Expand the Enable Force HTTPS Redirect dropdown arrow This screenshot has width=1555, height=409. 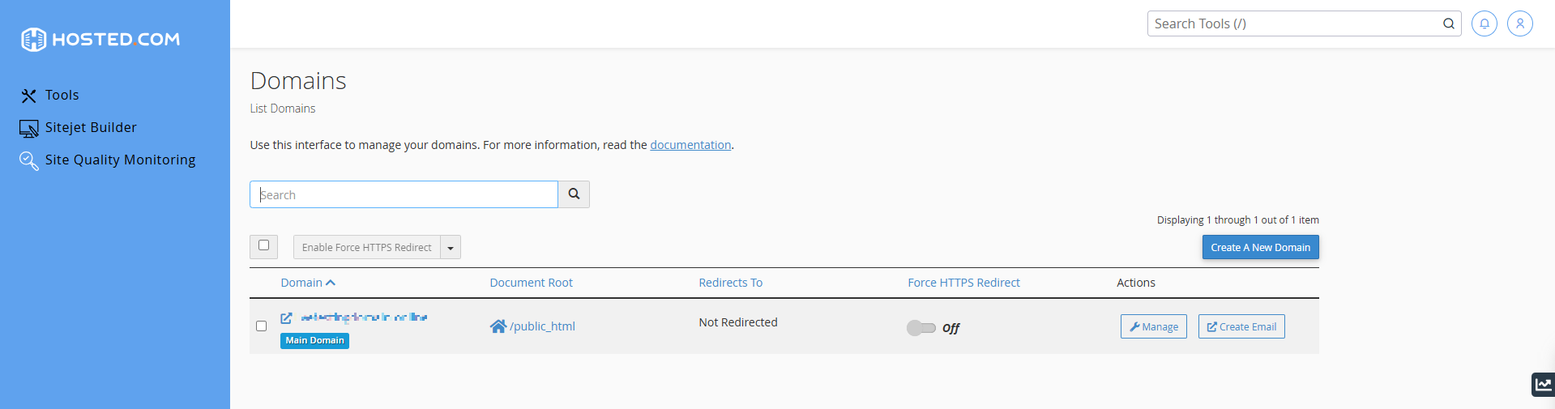pos(451,248)
